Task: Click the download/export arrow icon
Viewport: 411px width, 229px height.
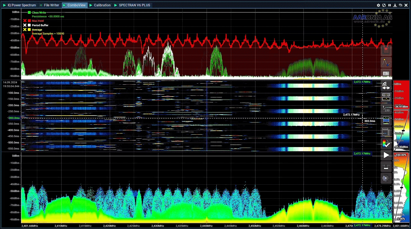Action: (395, 5)
